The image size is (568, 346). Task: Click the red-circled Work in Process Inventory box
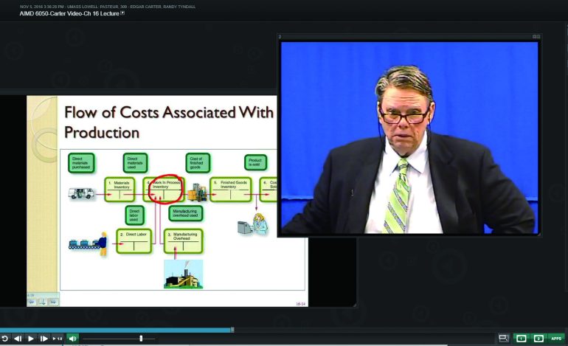tap(165, 187)
